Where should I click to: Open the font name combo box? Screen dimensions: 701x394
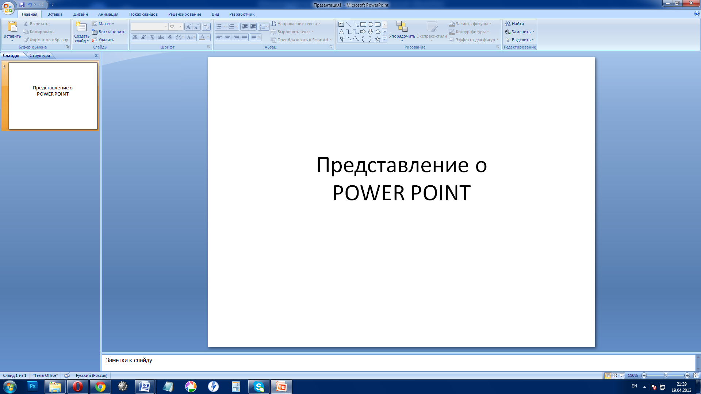click(x=149, y=27)
